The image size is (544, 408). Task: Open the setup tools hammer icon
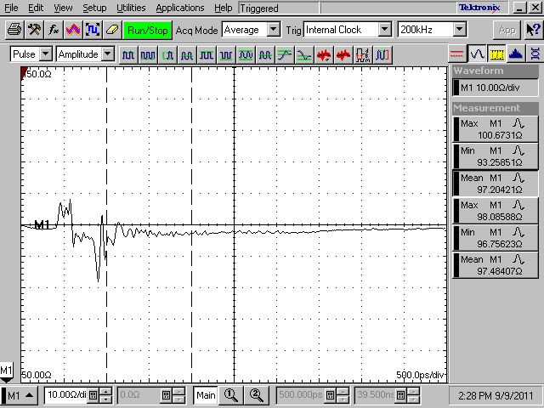point(34,30)
